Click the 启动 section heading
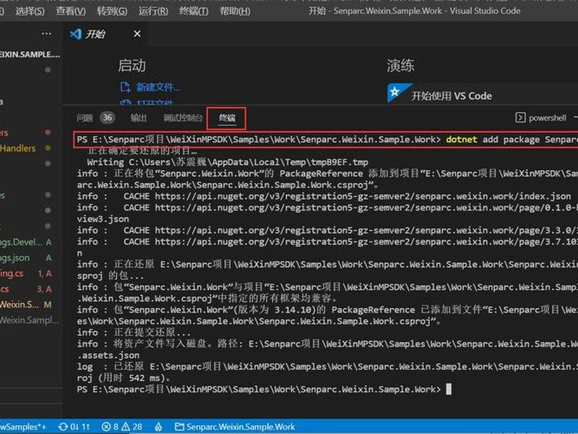The image size is (578, 434). point(131,66)
